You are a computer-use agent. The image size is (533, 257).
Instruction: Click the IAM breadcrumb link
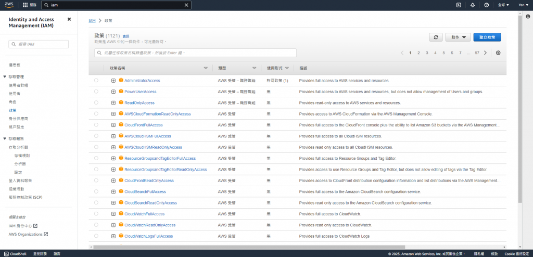92,21
